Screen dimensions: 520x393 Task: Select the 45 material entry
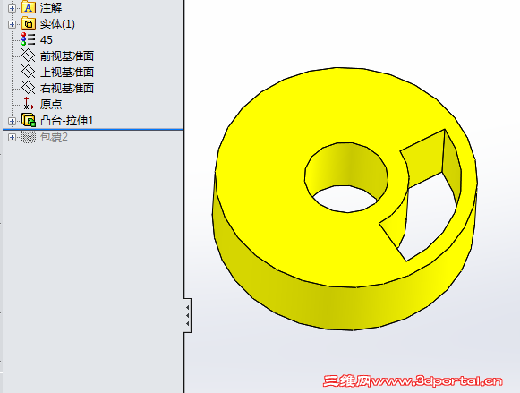(x=47, y=39)
